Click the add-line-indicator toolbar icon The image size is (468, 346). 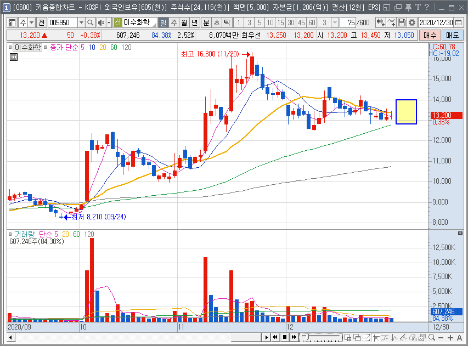pyautogui.click(x=391, y=22)
